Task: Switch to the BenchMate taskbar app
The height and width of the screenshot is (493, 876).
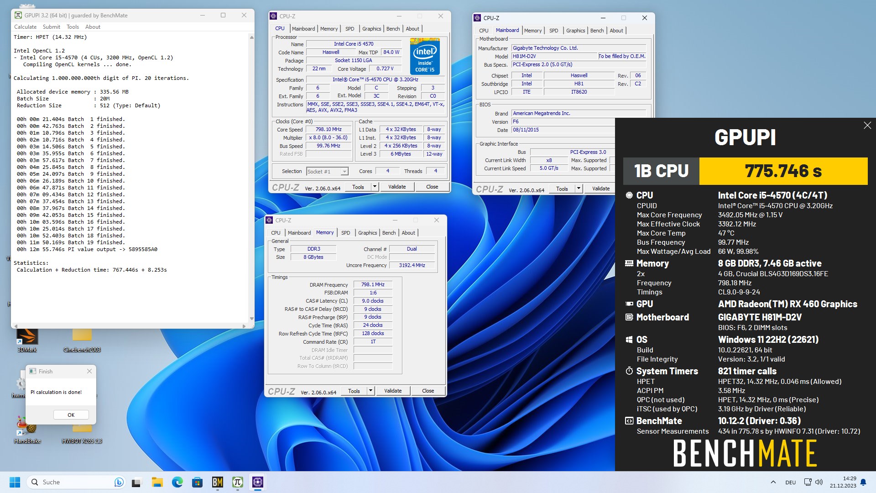Action: pos(217,482)
